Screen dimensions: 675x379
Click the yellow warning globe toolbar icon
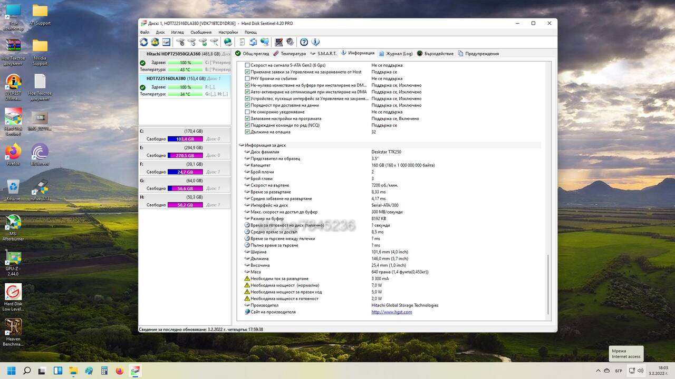(x=155, y=42)
